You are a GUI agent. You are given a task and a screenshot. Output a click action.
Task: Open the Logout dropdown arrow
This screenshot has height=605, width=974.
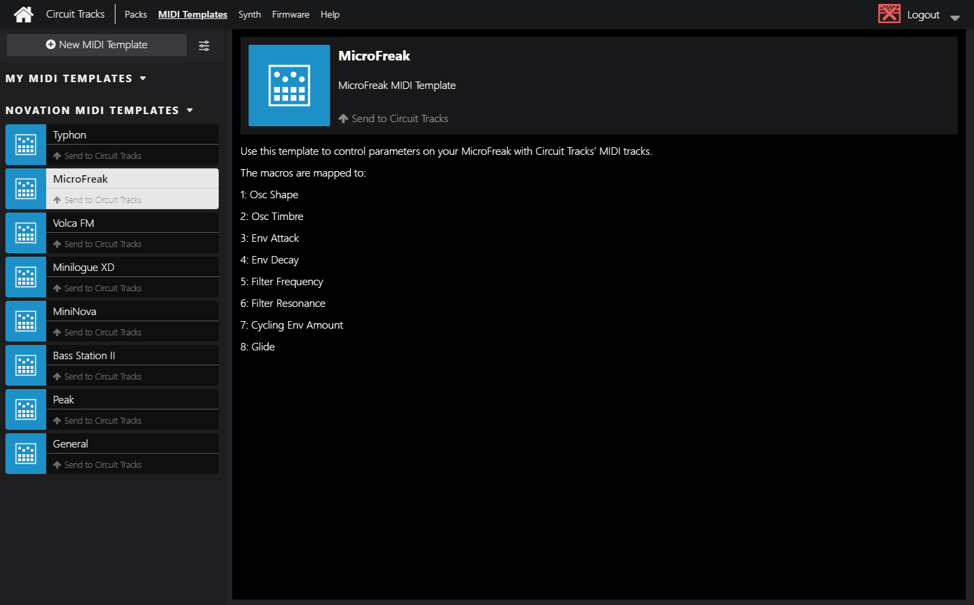click(x=955, y=18)
